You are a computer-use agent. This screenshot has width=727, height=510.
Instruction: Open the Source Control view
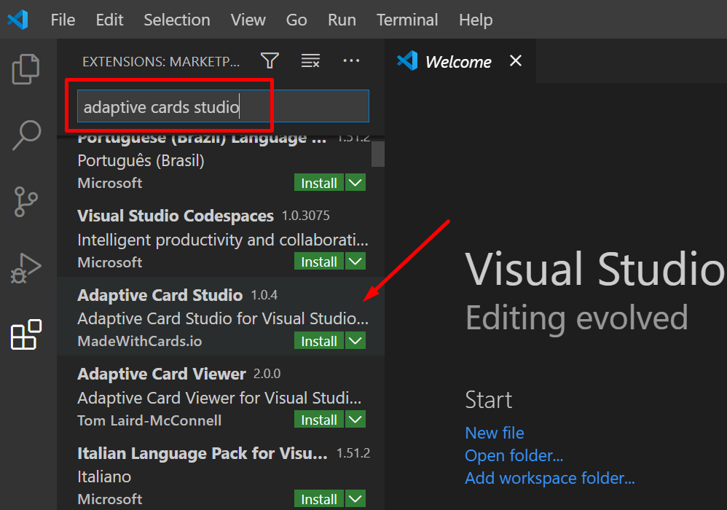[25, 202]
